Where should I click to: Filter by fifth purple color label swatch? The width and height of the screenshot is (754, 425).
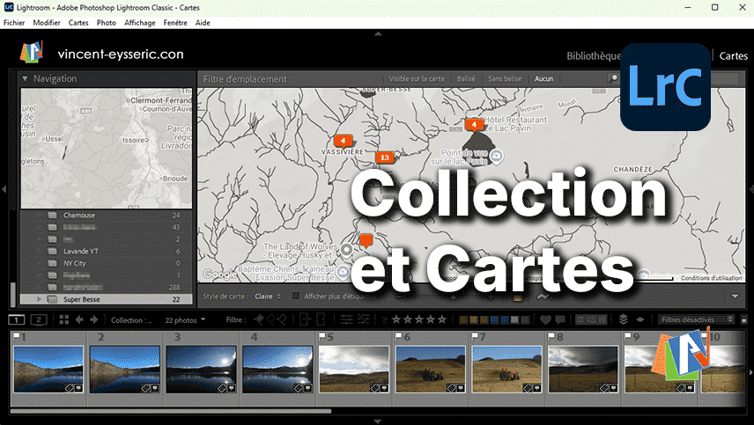tap(505, 319)
